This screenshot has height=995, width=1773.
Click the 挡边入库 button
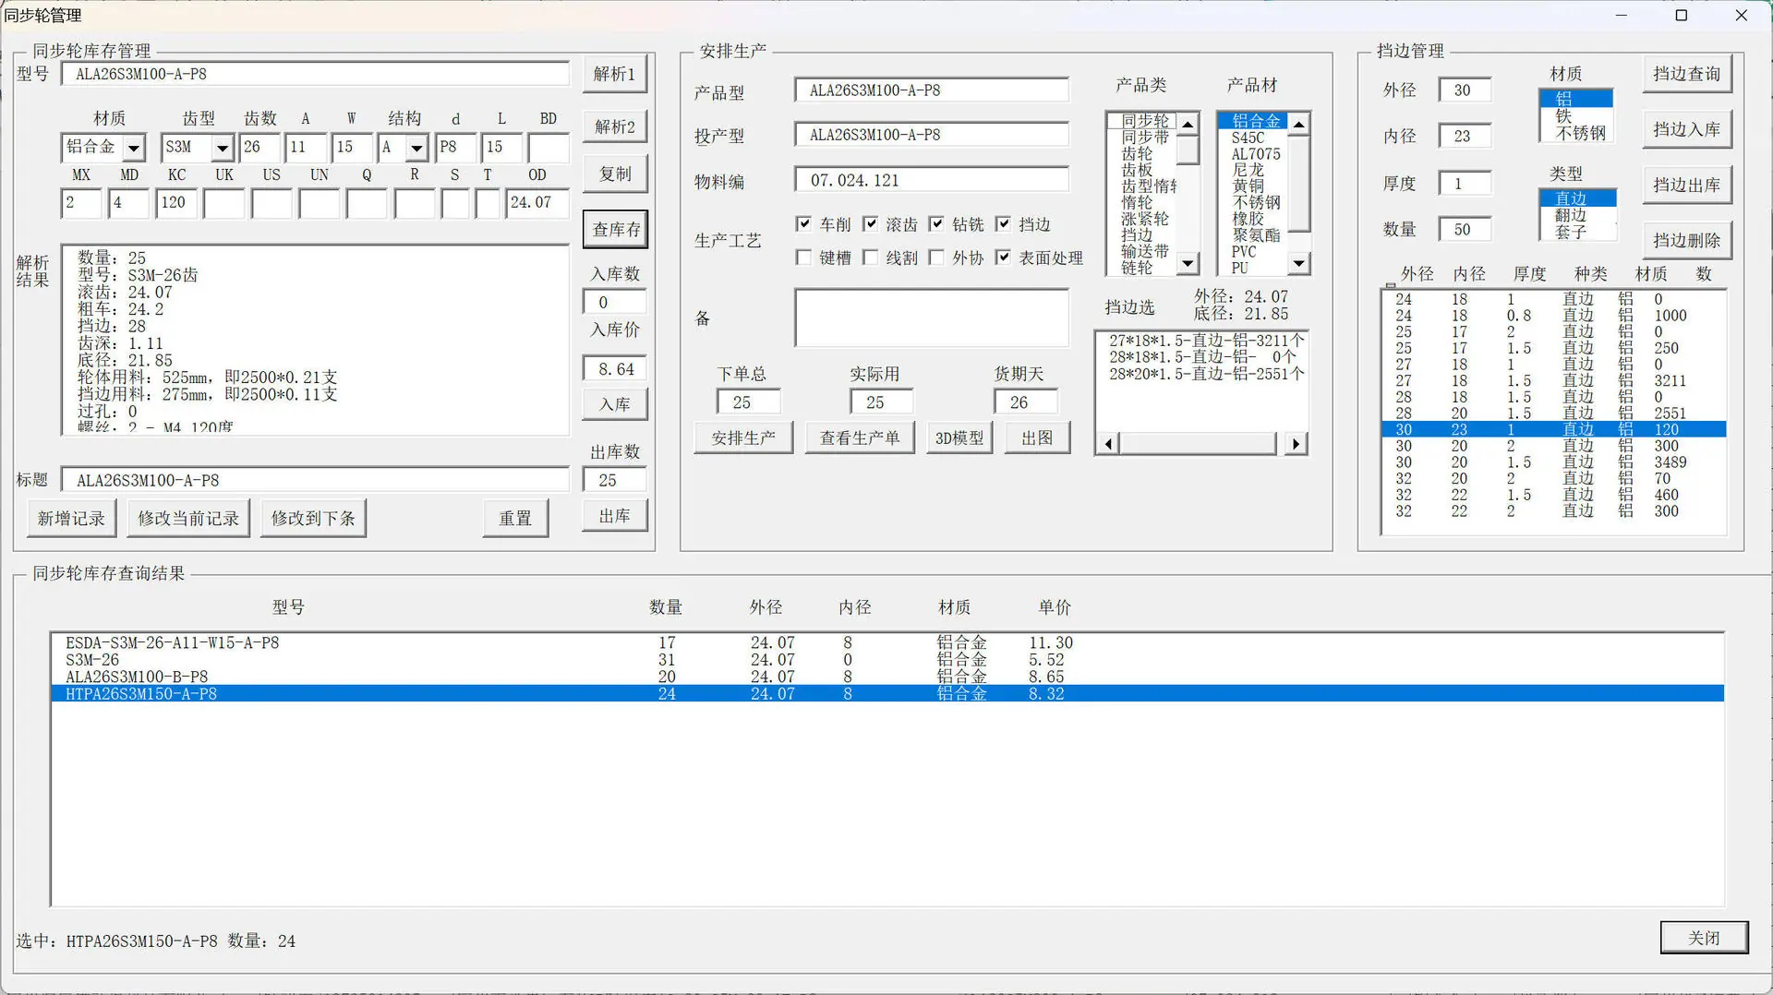click(x=1687, y=129)
